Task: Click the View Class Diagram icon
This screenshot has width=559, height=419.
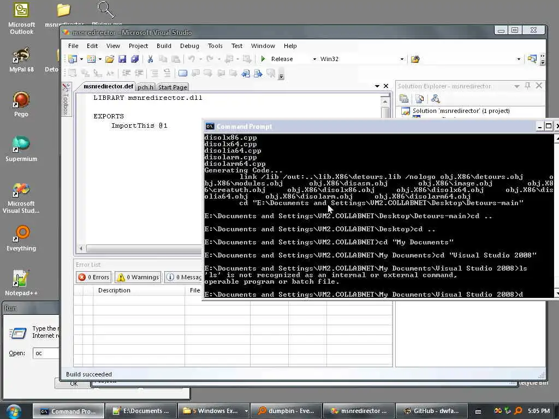Action: 435,99
